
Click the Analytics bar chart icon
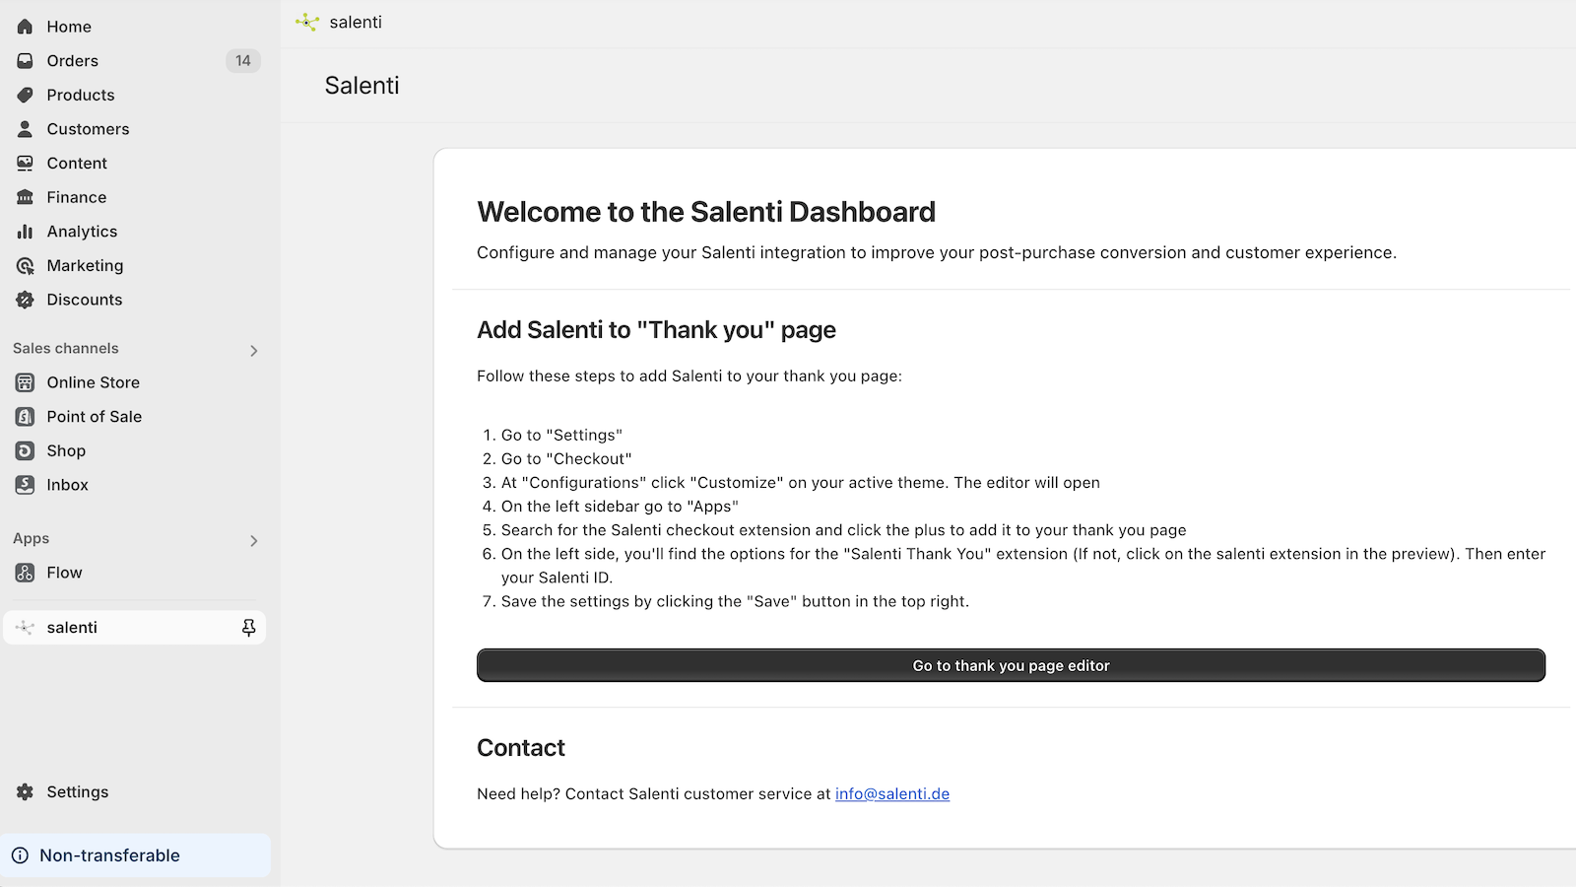(26, 232)
